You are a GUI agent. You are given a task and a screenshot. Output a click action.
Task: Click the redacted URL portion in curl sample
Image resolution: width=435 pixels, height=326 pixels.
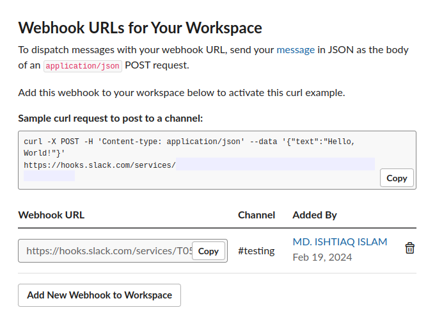tap(275, 165)
